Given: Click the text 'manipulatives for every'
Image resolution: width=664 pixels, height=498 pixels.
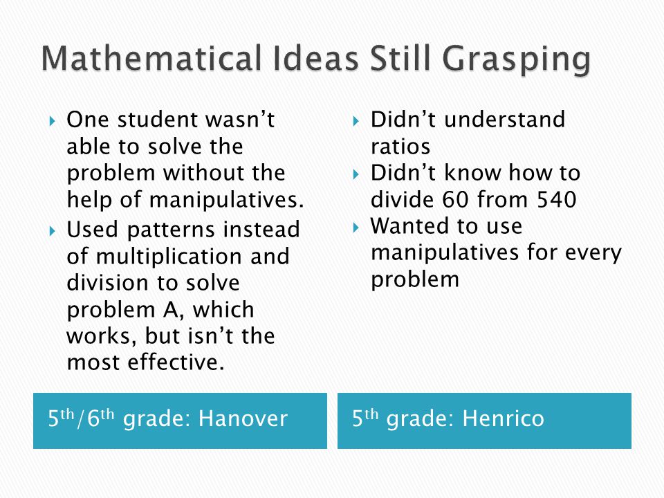Looking at the screenshot, I should (497, 253).
